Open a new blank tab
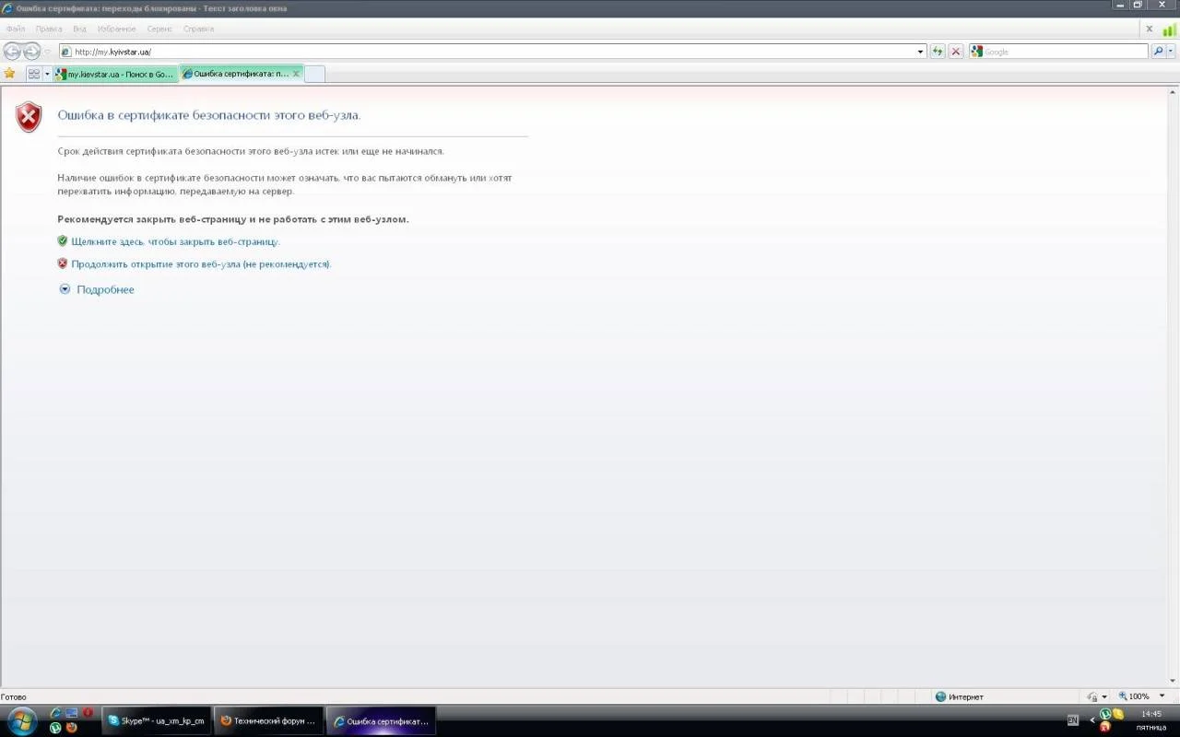 (x=314, y=74)
